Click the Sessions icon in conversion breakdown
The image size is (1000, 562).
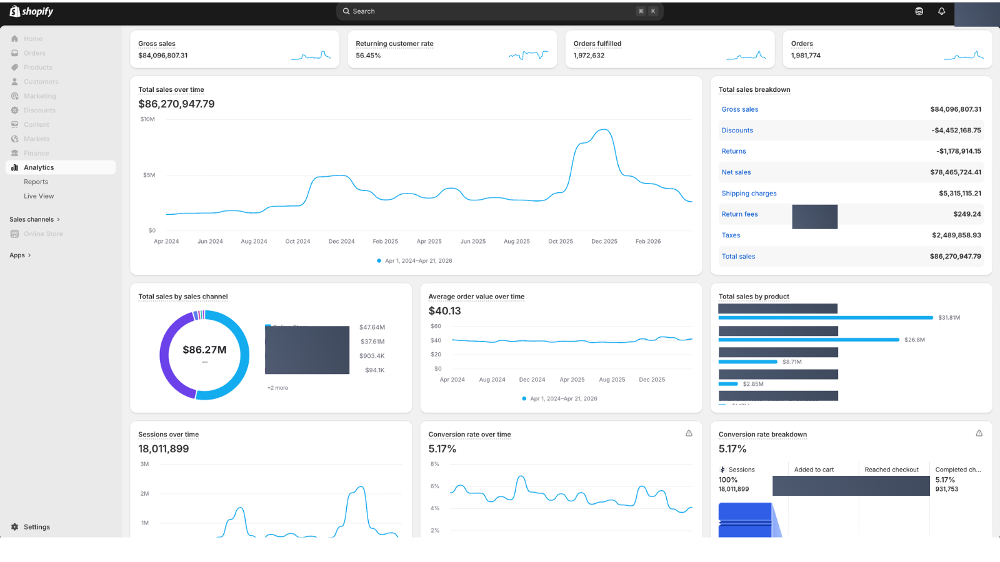pyautogui.click(x=722, y=470)
